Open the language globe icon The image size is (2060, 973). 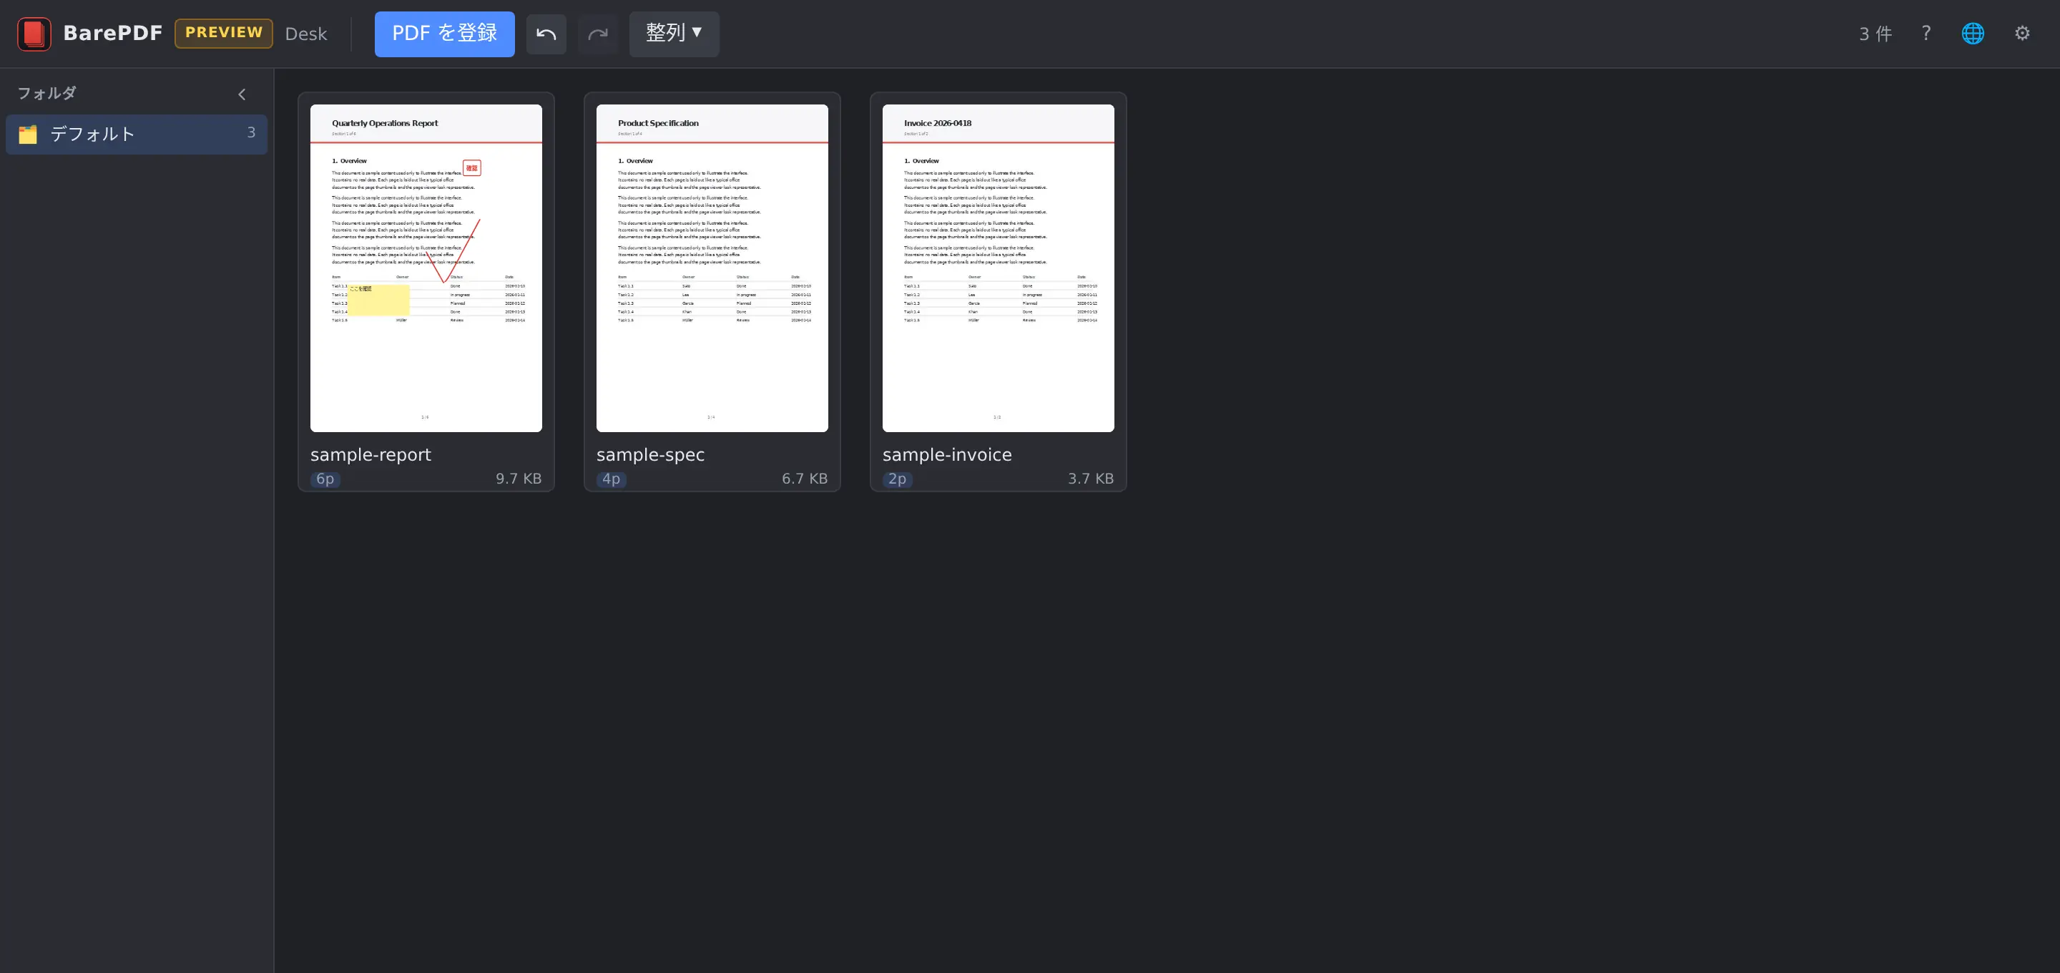[1973, 34]
